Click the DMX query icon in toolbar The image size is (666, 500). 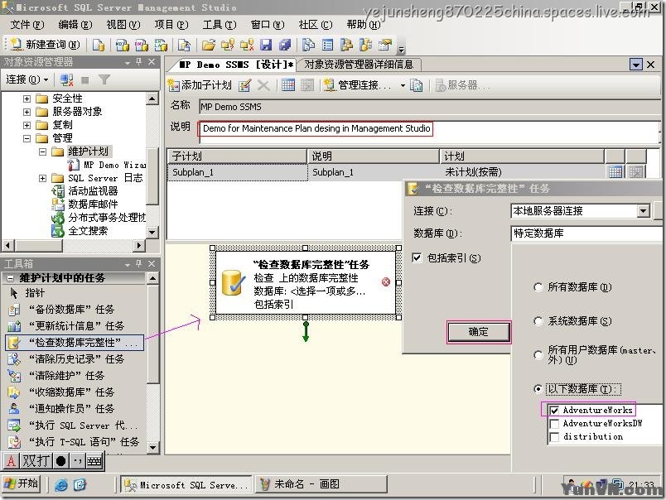pos(142,45)
